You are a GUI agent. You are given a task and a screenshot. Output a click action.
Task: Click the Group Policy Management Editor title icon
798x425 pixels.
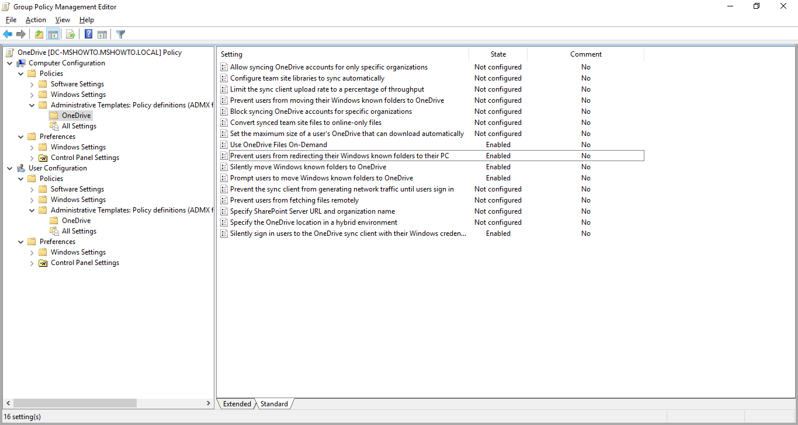6,7
